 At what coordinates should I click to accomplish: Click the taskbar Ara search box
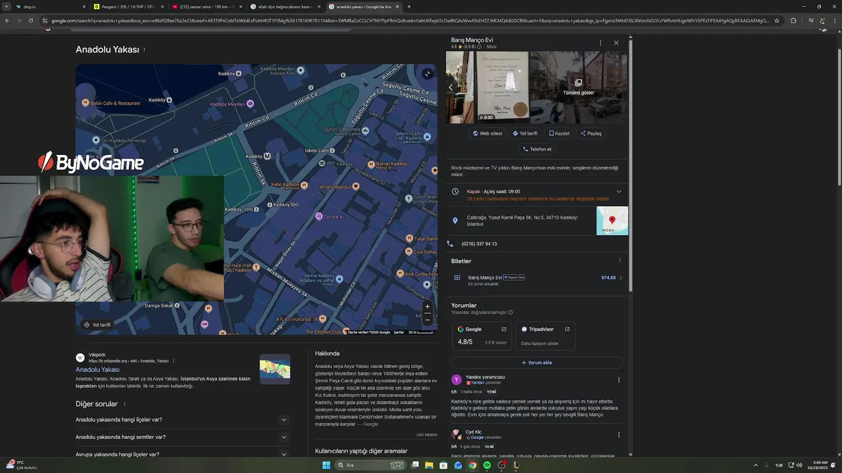(x=371, y=465)
